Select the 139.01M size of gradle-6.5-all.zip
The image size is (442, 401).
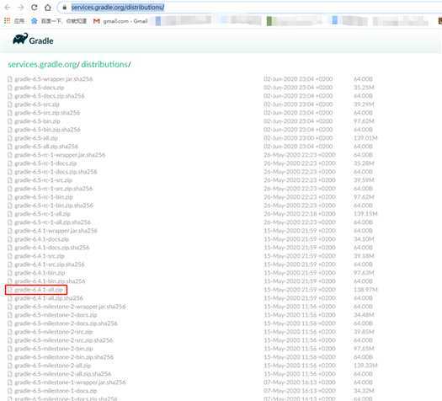pos(365,138)
